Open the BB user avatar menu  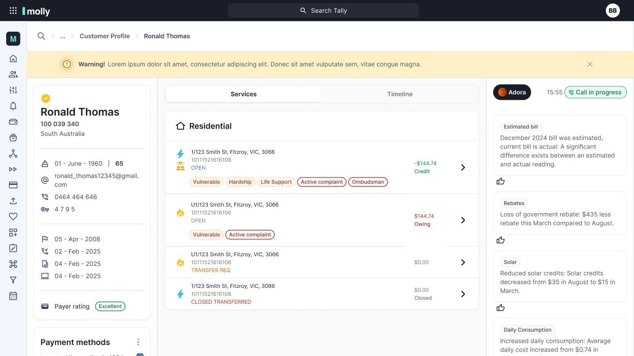pyautogui.click(x=613, y=11)
